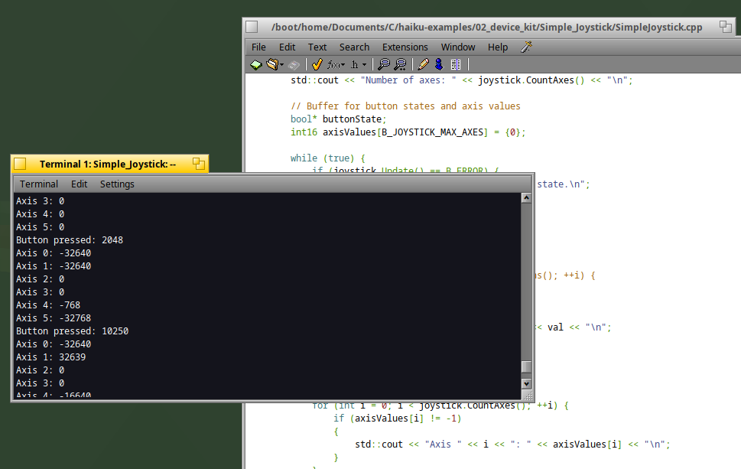Click the Terminal window zoom button

(x=199, y=164)
